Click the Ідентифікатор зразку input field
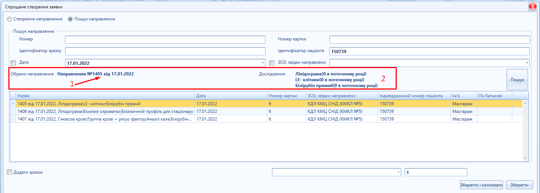 [165, 51]
